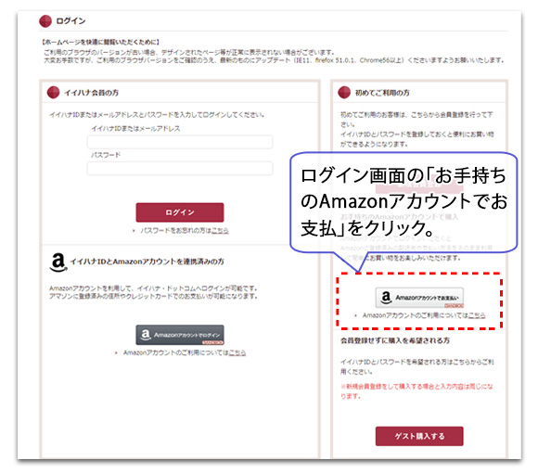Click the partially hidden pink registration button
The width and height of the screenshot is (538, 473).
(419, 185)
